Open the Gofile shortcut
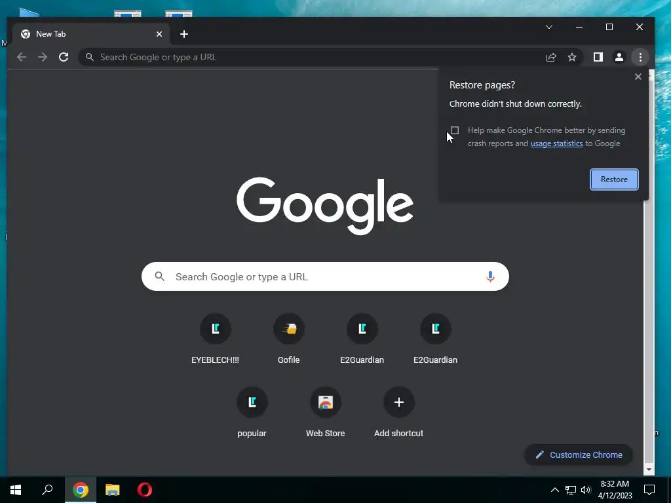The image size is (671, 503). pyautogui.click(x=289, y=339)
